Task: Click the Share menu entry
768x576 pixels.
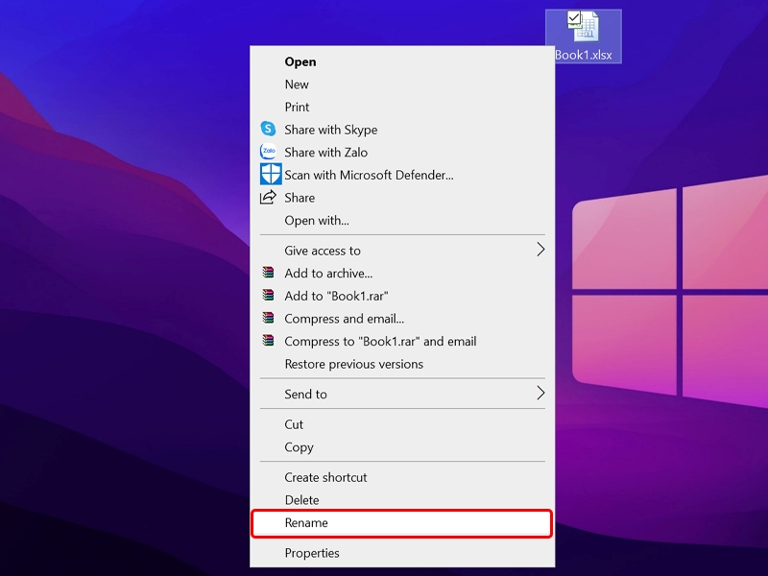Action: 402,198
